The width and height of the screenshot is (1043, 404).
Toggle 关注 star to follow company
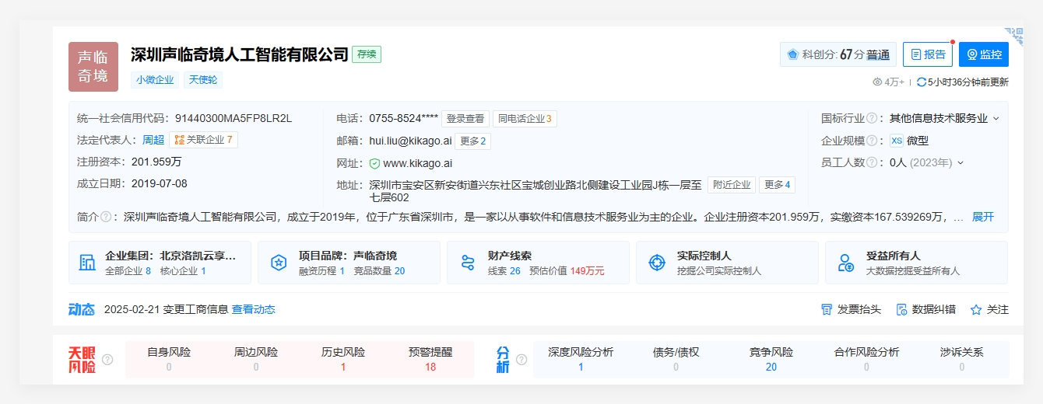point(989,309)
